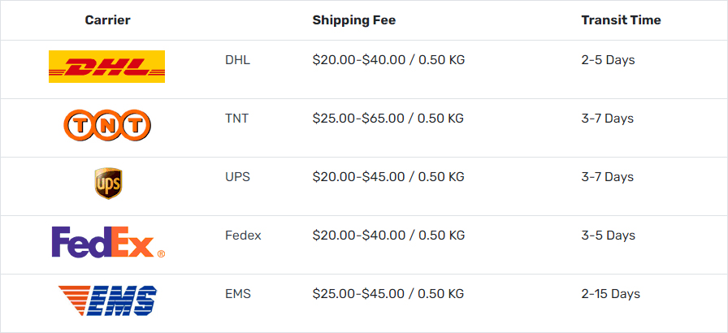Select the DHL carrier name text

click(x=238, y=60)
